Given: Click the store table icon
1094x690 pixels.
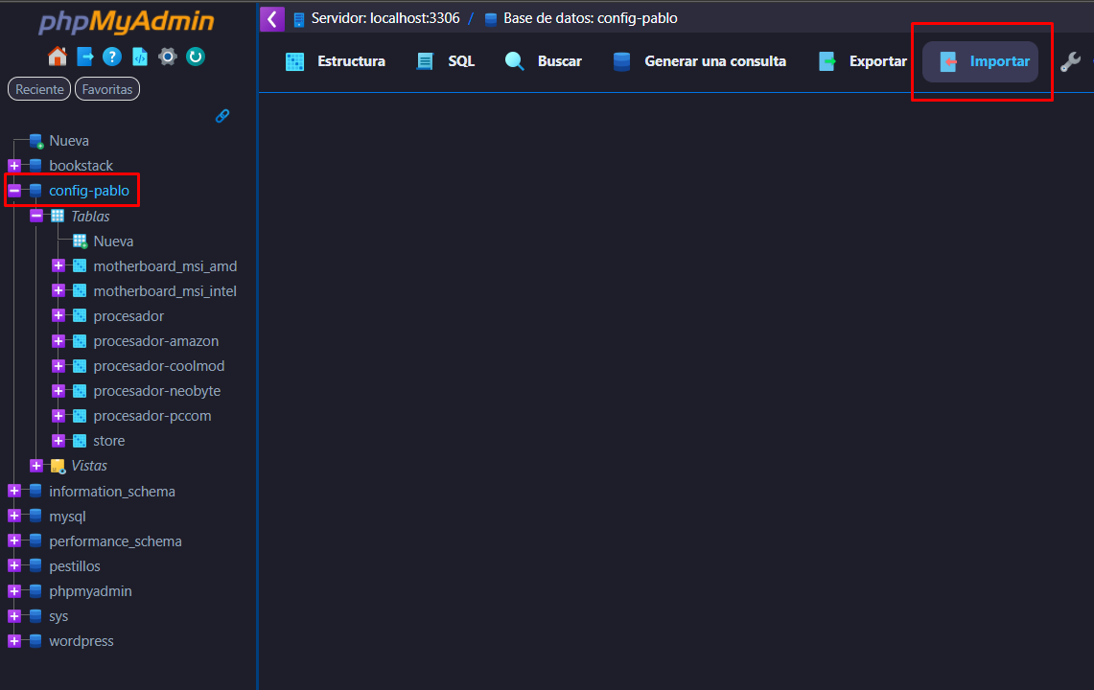Looking at the screenshot, I should click(81, 441).
